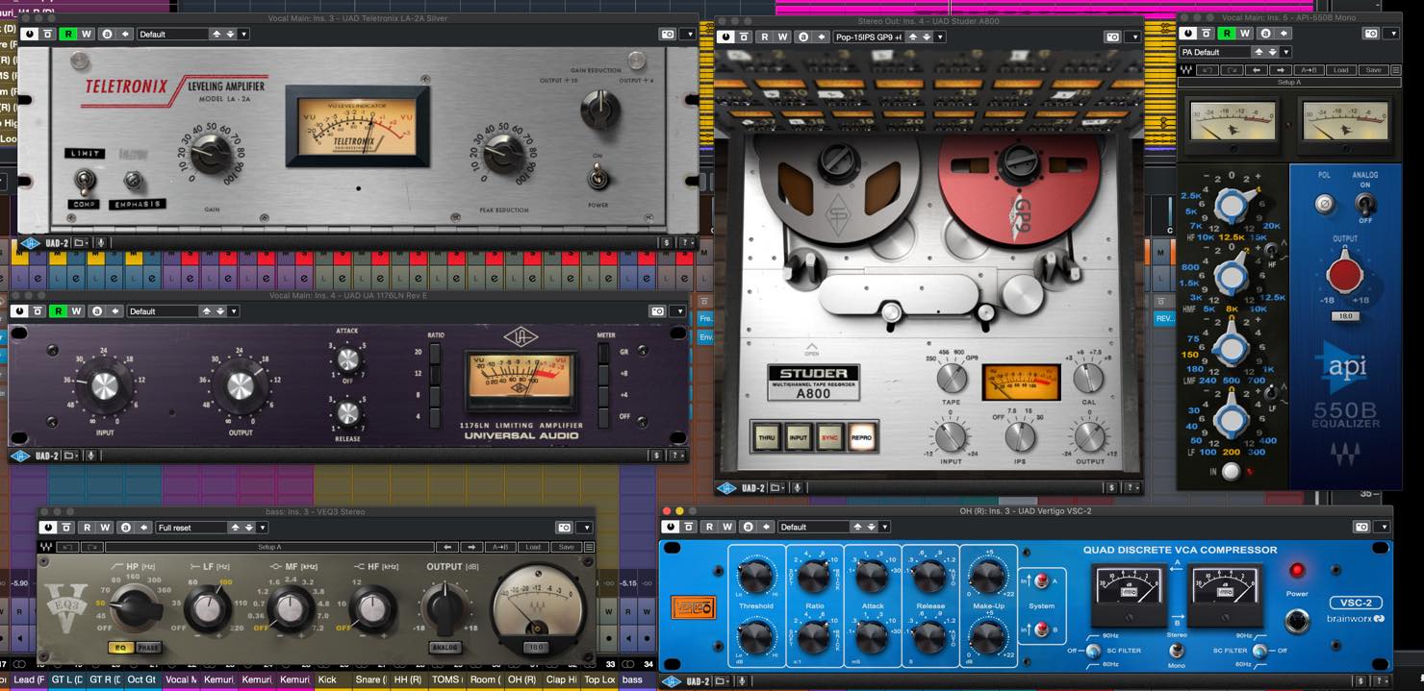Go to next preset arrow in API-550B
The height and width of the screenshot is (691, 1424).
click(1280, 70)
